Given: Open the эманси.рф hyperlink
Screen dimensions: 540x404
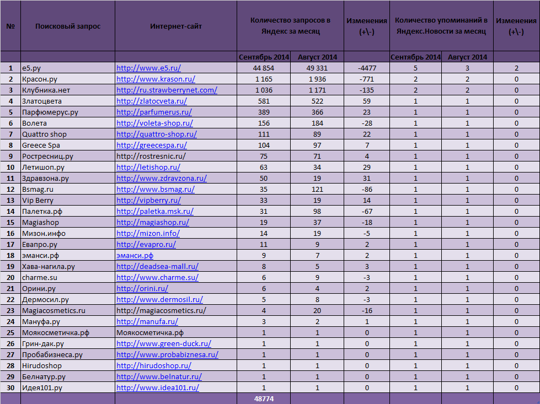Looking at the screenshot, I should click(x=135, y=255).
